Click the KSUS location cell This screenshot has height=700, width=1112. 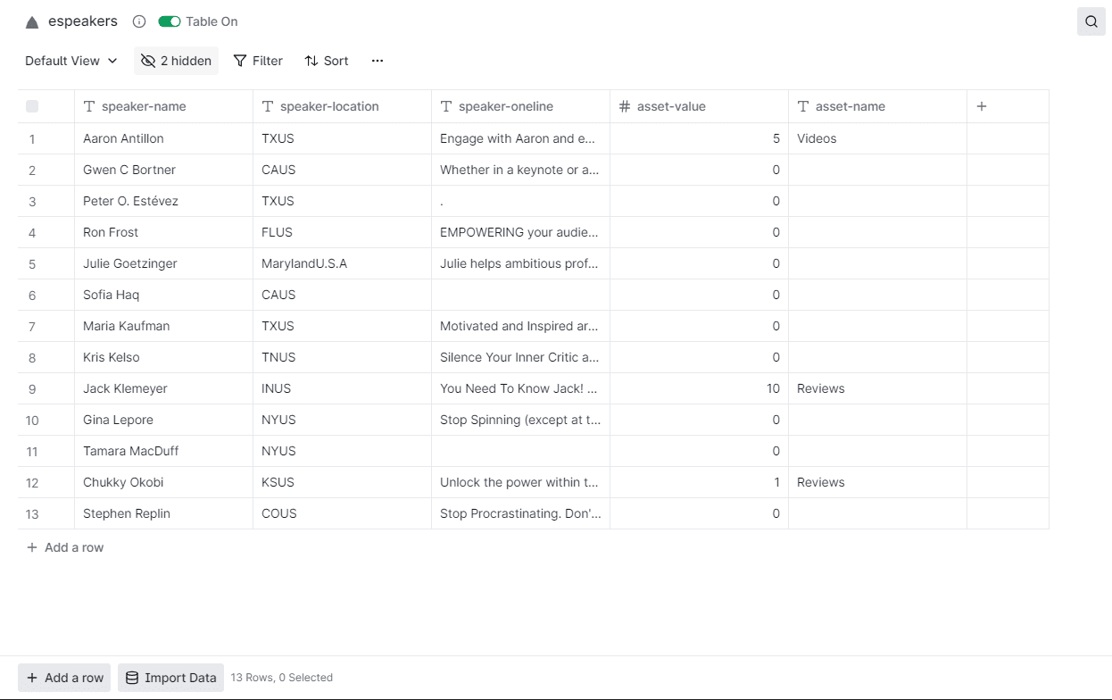click(343, 482)
